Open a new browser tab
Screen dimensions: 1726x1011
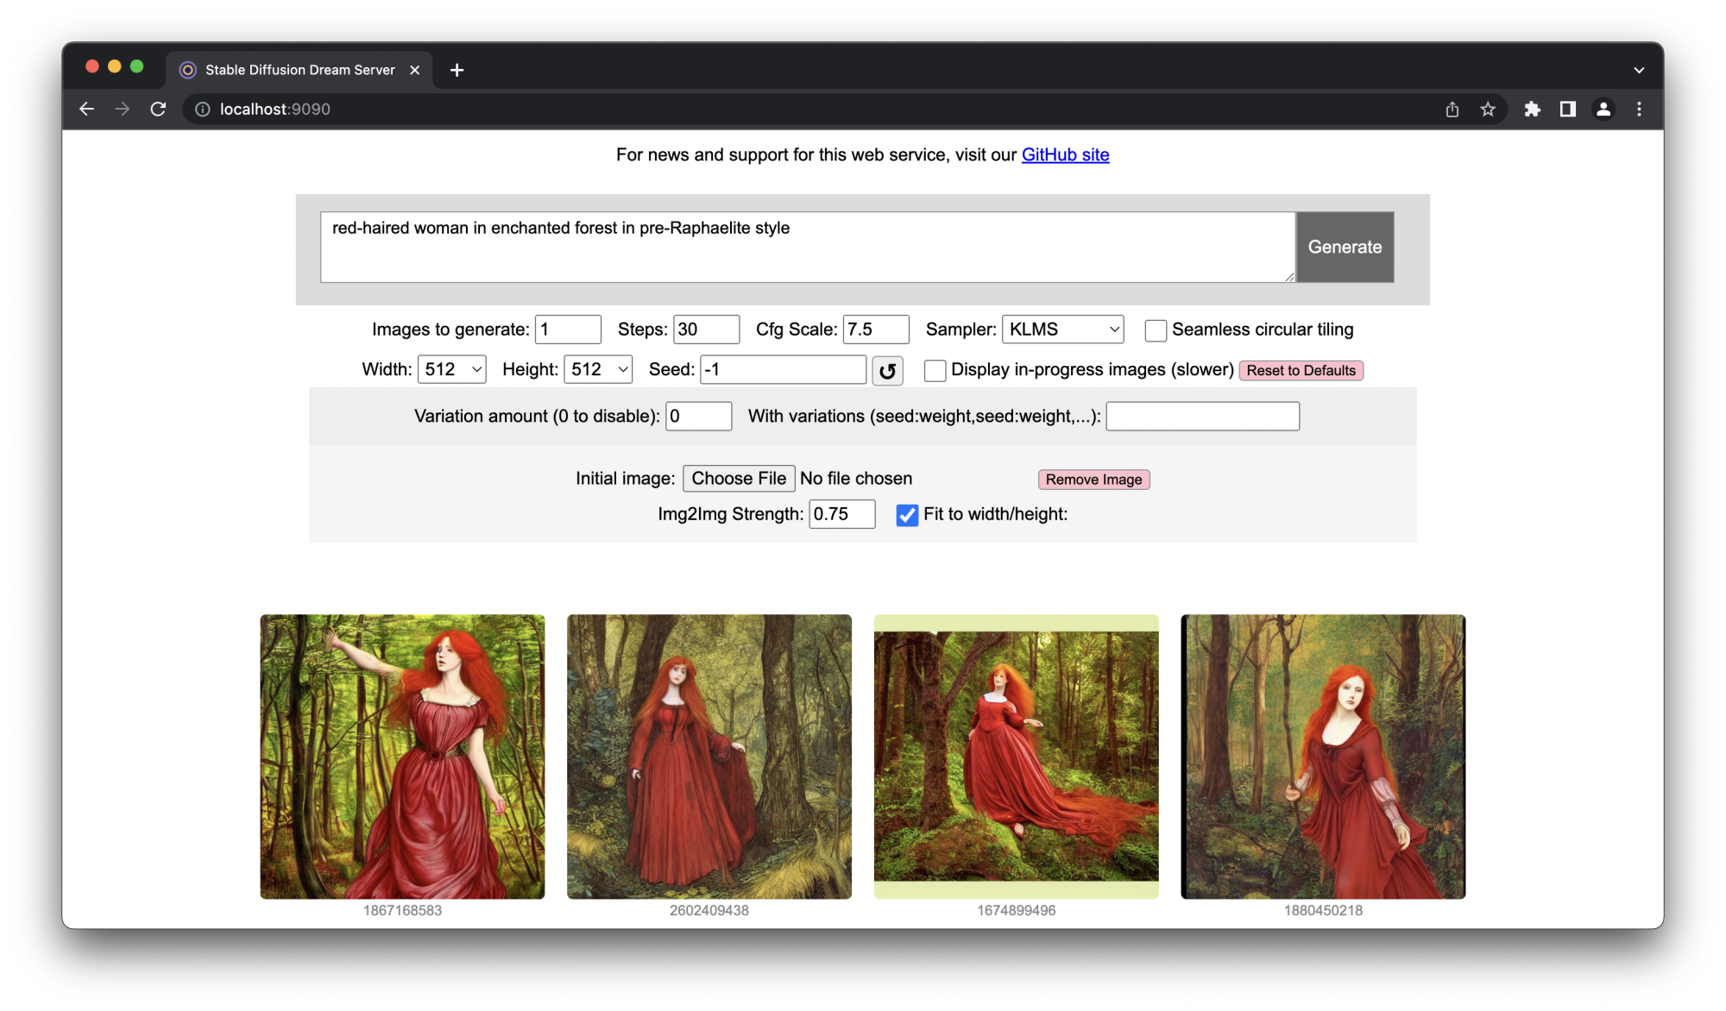457,70
